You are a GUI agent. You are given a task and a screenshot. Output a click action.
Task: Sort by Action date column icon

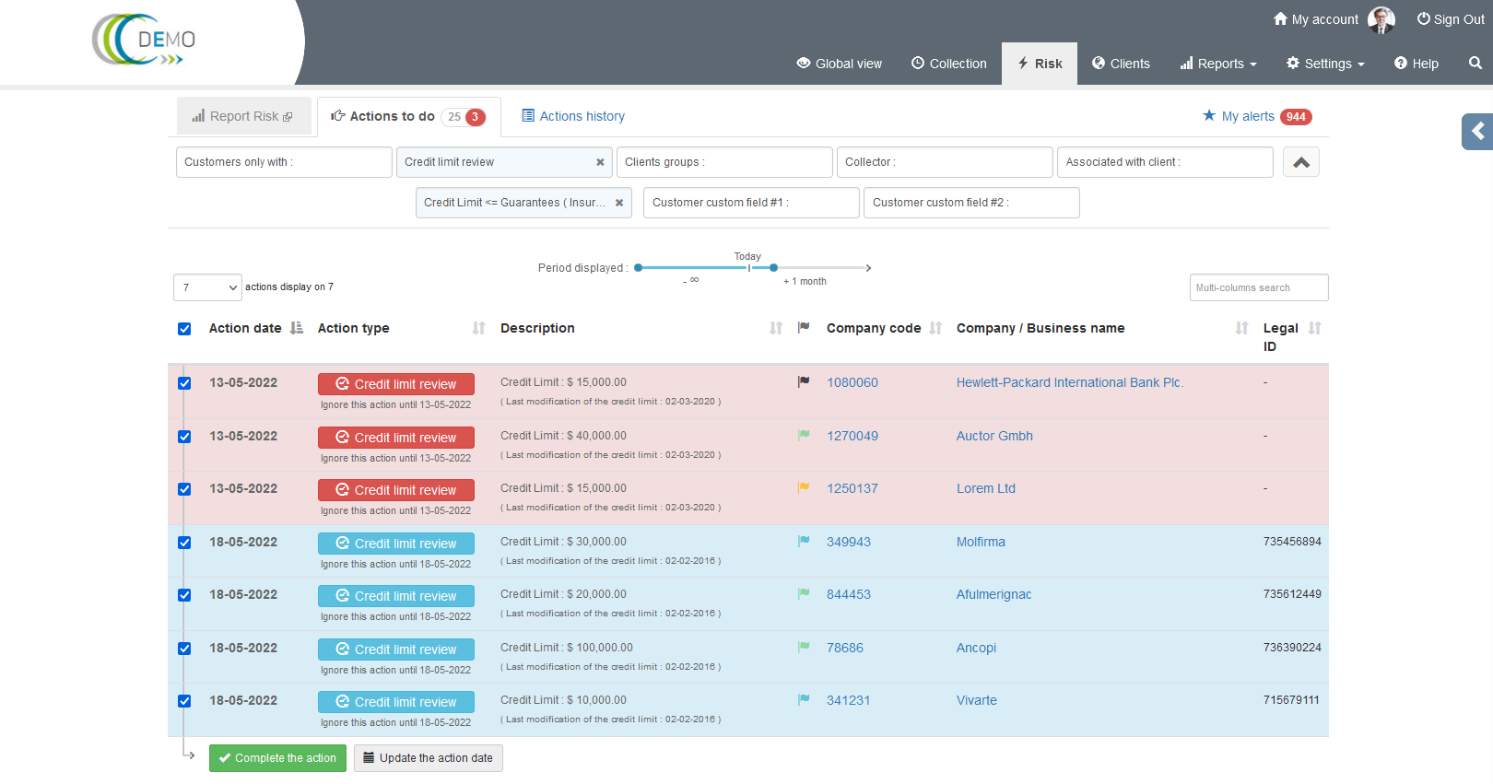pyautogui.click(x=296, y=328)
